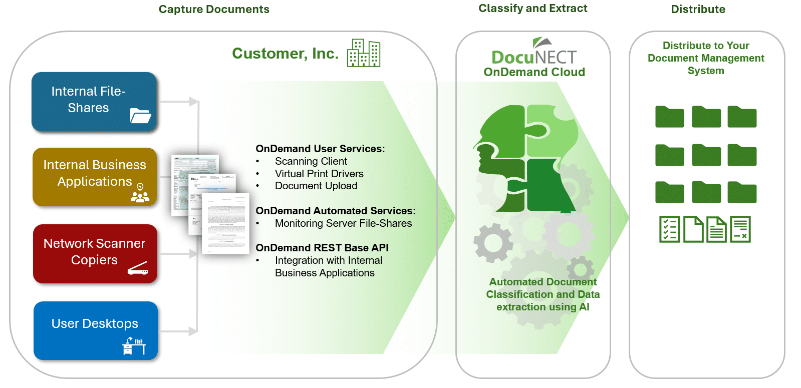Click the office buildings icon beside Customer, Inc.
This screenshot has width=801, height=388.
coord(364,53)
